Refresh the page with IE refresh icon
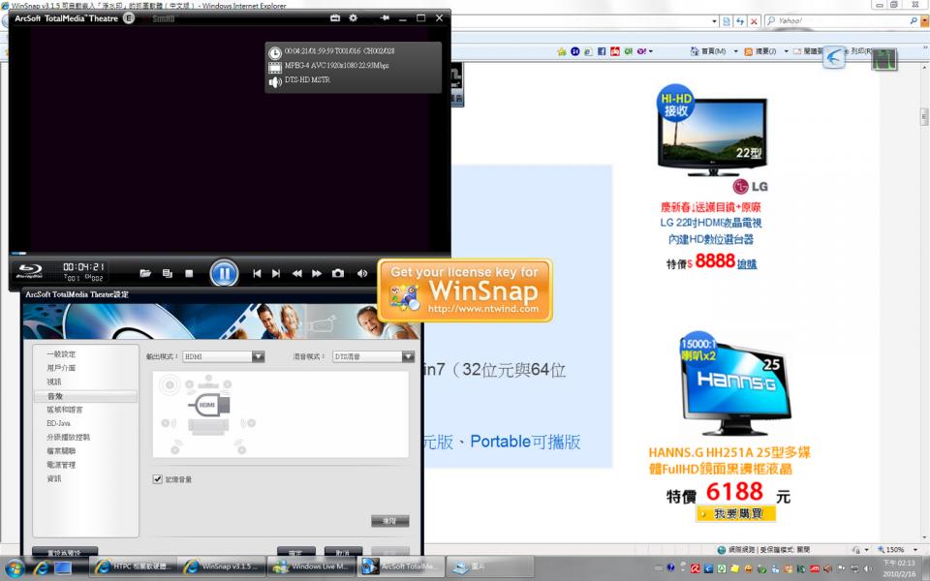930x581 pixels. 740,21
